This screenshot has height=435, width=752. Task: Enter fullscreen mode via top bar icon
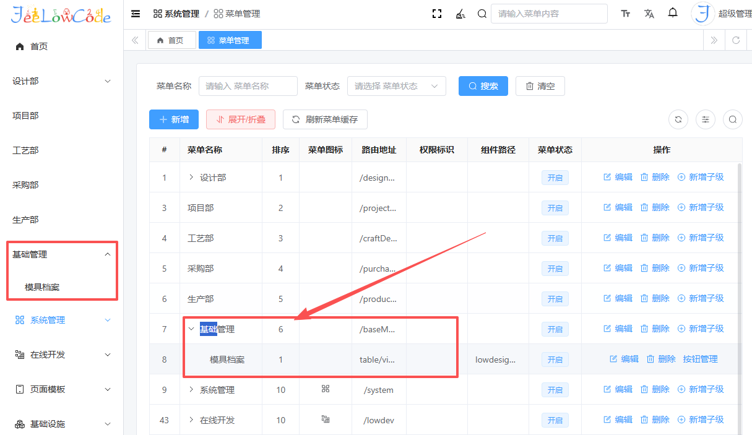437,14
